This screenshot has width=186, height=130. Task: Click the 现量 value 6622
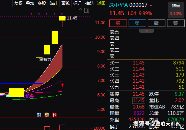coord(139,113)
